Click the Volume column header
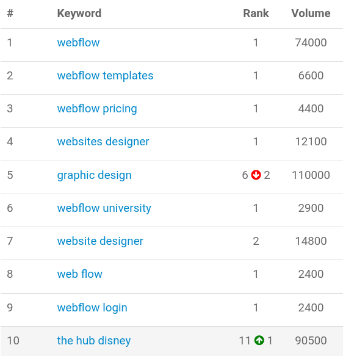Screen dimensions: 343x356 tap(311, 13)
